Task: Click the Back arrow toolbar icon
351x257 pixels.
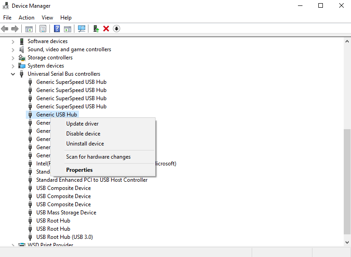Action: (5, 29)
